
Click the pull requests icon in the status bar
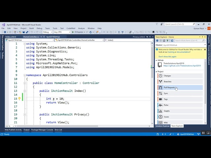click(x=158, y=134)
